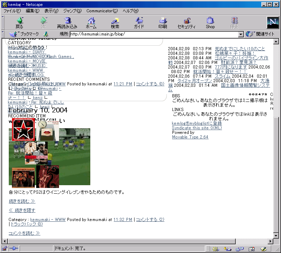Screen dimensions: 281x253
Task: Click the February 10, 2004 date heading
Action: (x=38, y=110)
